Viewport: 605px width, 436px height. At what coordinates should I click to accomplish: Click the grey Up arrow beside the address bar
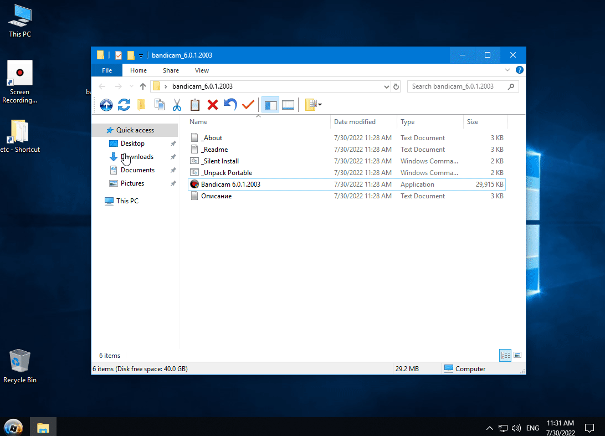tap(143, 86)
